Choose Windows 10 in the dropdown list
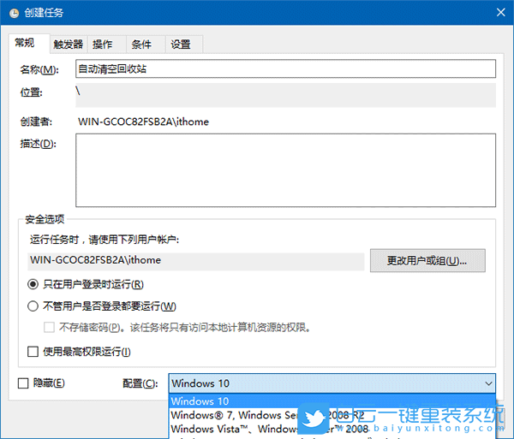This screenshot has height=439, width=514. coord(332,401)
